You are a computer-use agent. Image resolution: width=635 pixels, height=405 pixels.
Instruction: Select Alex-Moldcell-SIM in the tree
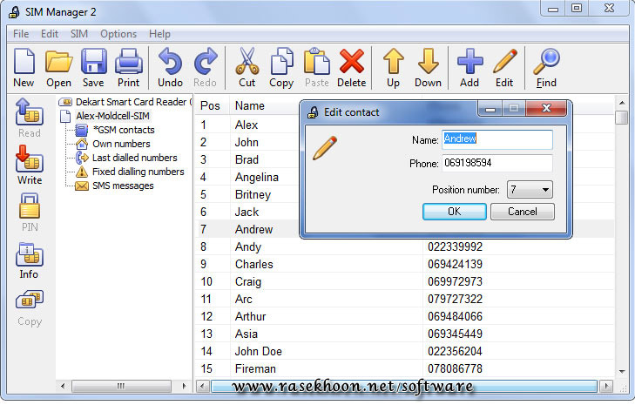coord(112,116)
